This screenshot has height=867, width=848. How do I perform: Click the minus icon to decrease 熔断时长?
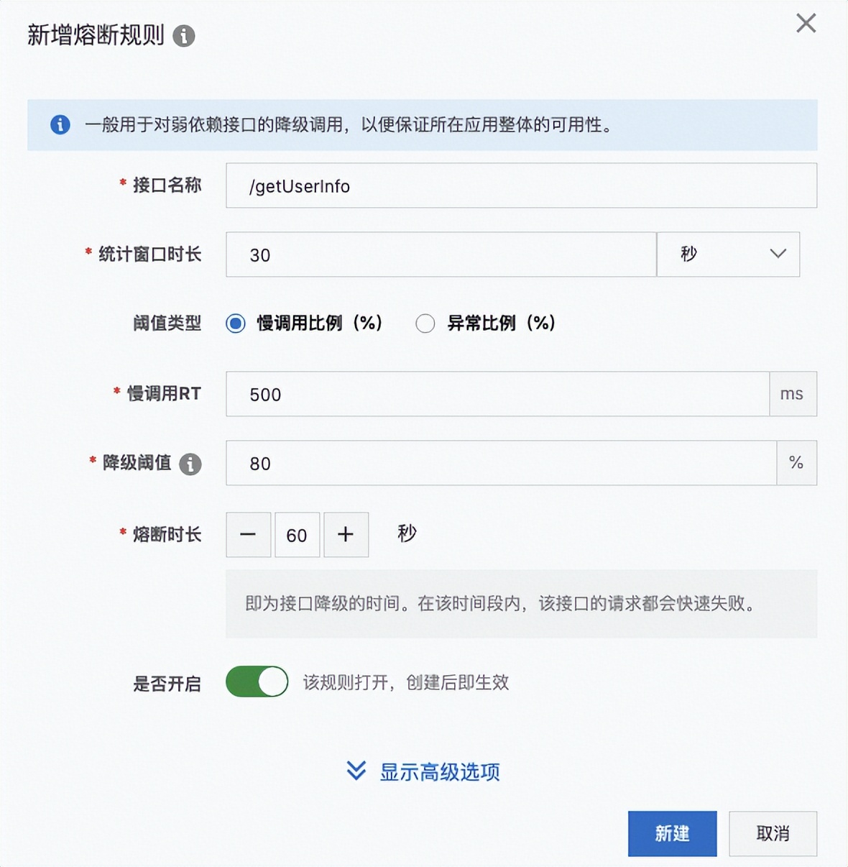pos(248,534)
